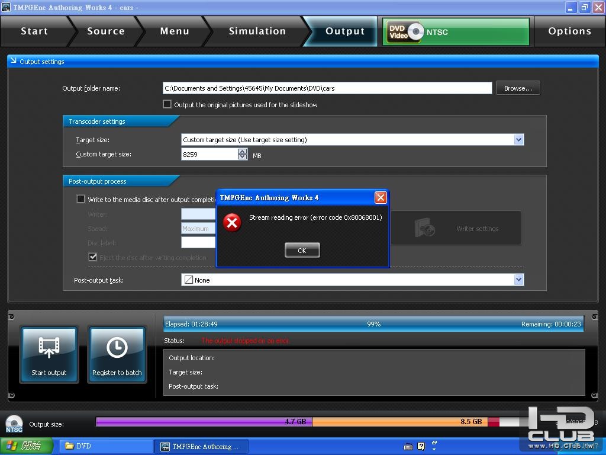The height and width of the screenshot is (455, 606).
Task: Click the Output size NTSC disc icon
Action: point(14,424)
